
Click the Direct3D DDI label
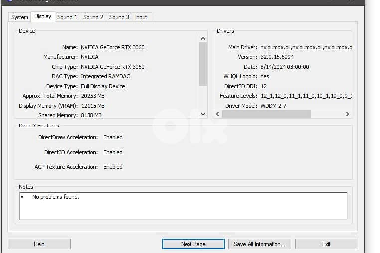click(241, 86)
